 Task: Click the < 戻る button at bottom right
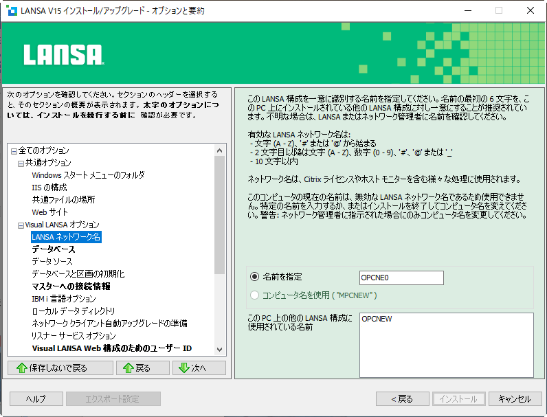pos(403,399)
